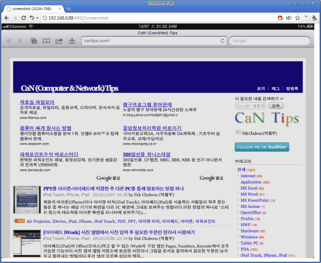The height and width of the screenshot is (263, 321).
Task: Select the PDA category
Action: 244,249
